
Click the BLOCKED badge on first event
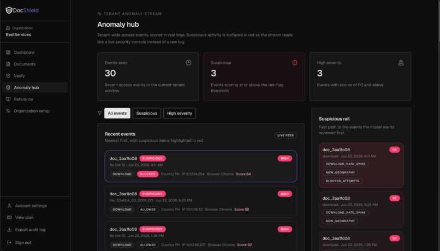(147, 174)
